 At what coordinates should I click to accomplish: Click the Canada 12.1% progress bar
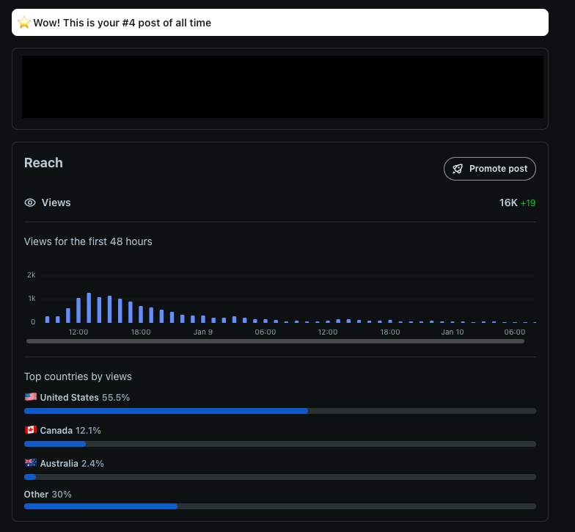point(280,444)
